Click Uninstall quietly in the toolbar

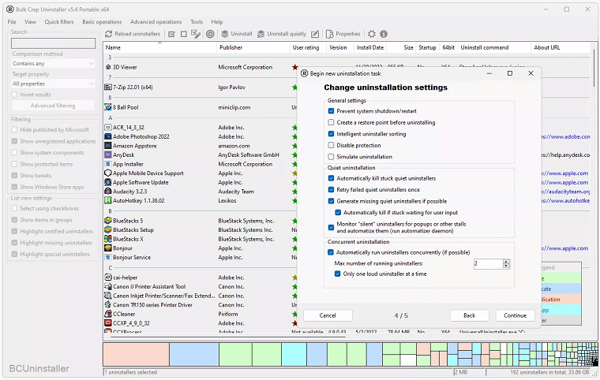click(x=282, y=34)
